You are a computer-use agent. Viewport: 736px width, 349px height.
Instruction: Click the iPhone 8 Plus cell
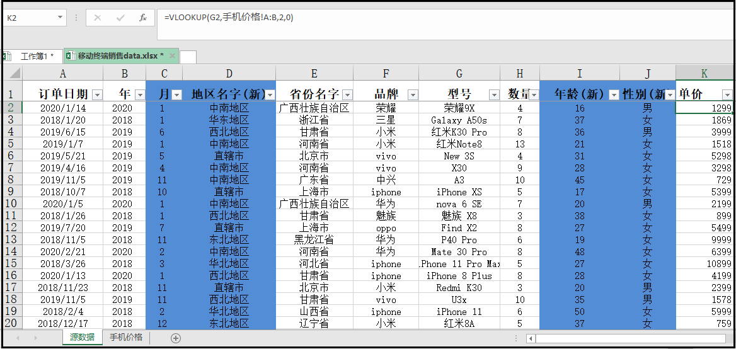tap(459, 276)
